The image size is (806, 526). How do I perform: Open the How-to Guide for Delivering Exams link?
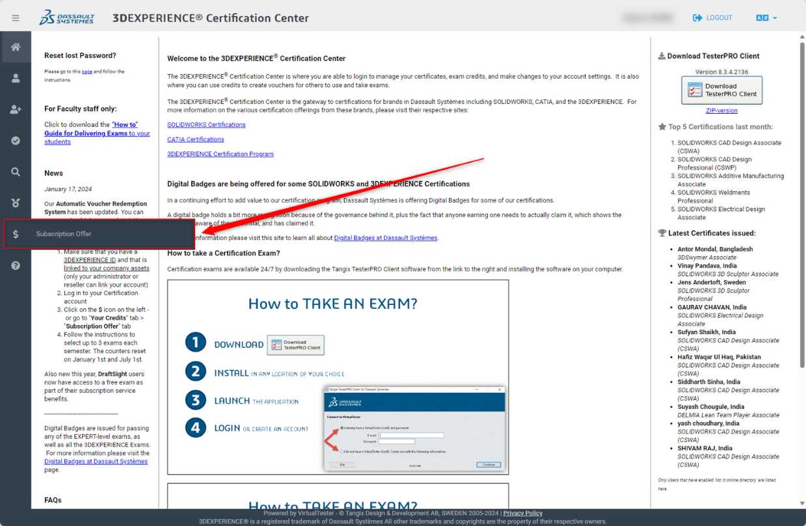coord(97,133)
